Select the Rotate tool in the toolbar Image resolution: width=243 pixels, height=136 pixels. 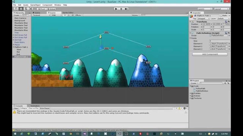coord(26,9)
